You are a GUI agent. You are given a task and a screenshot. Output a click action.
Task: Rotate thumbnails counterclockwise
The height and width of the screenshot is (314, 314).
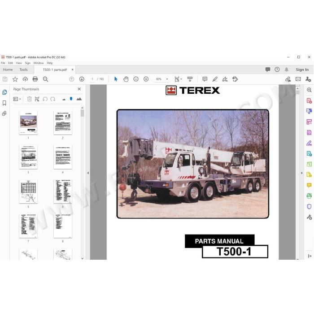[x=45, y=99]
